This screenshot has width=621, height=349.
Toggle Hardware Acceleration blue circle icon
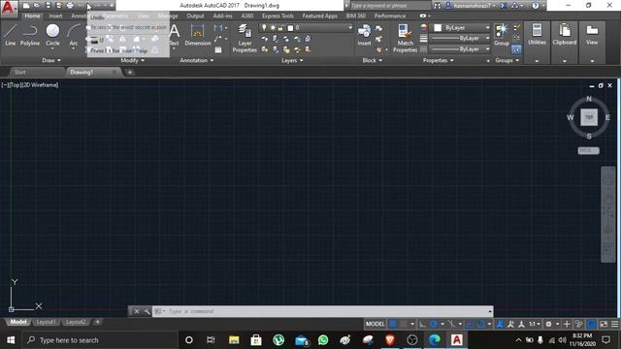[591, 324]
